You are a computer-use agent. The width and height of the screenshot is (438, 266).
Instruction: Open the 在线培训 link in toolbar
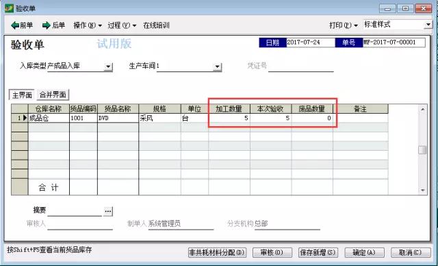[156, 25]
